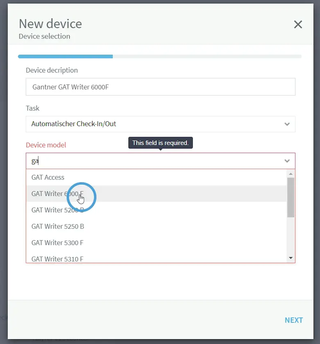This screenshot has height=344, width=320.
Task: Focus the Device model search field
Action: pos(155,161)
